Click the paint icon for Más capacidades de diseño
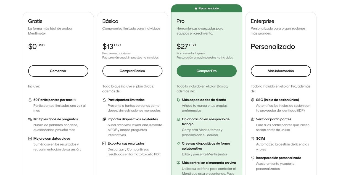The height and width of the screenshot is (175, 338). point(178,100)
